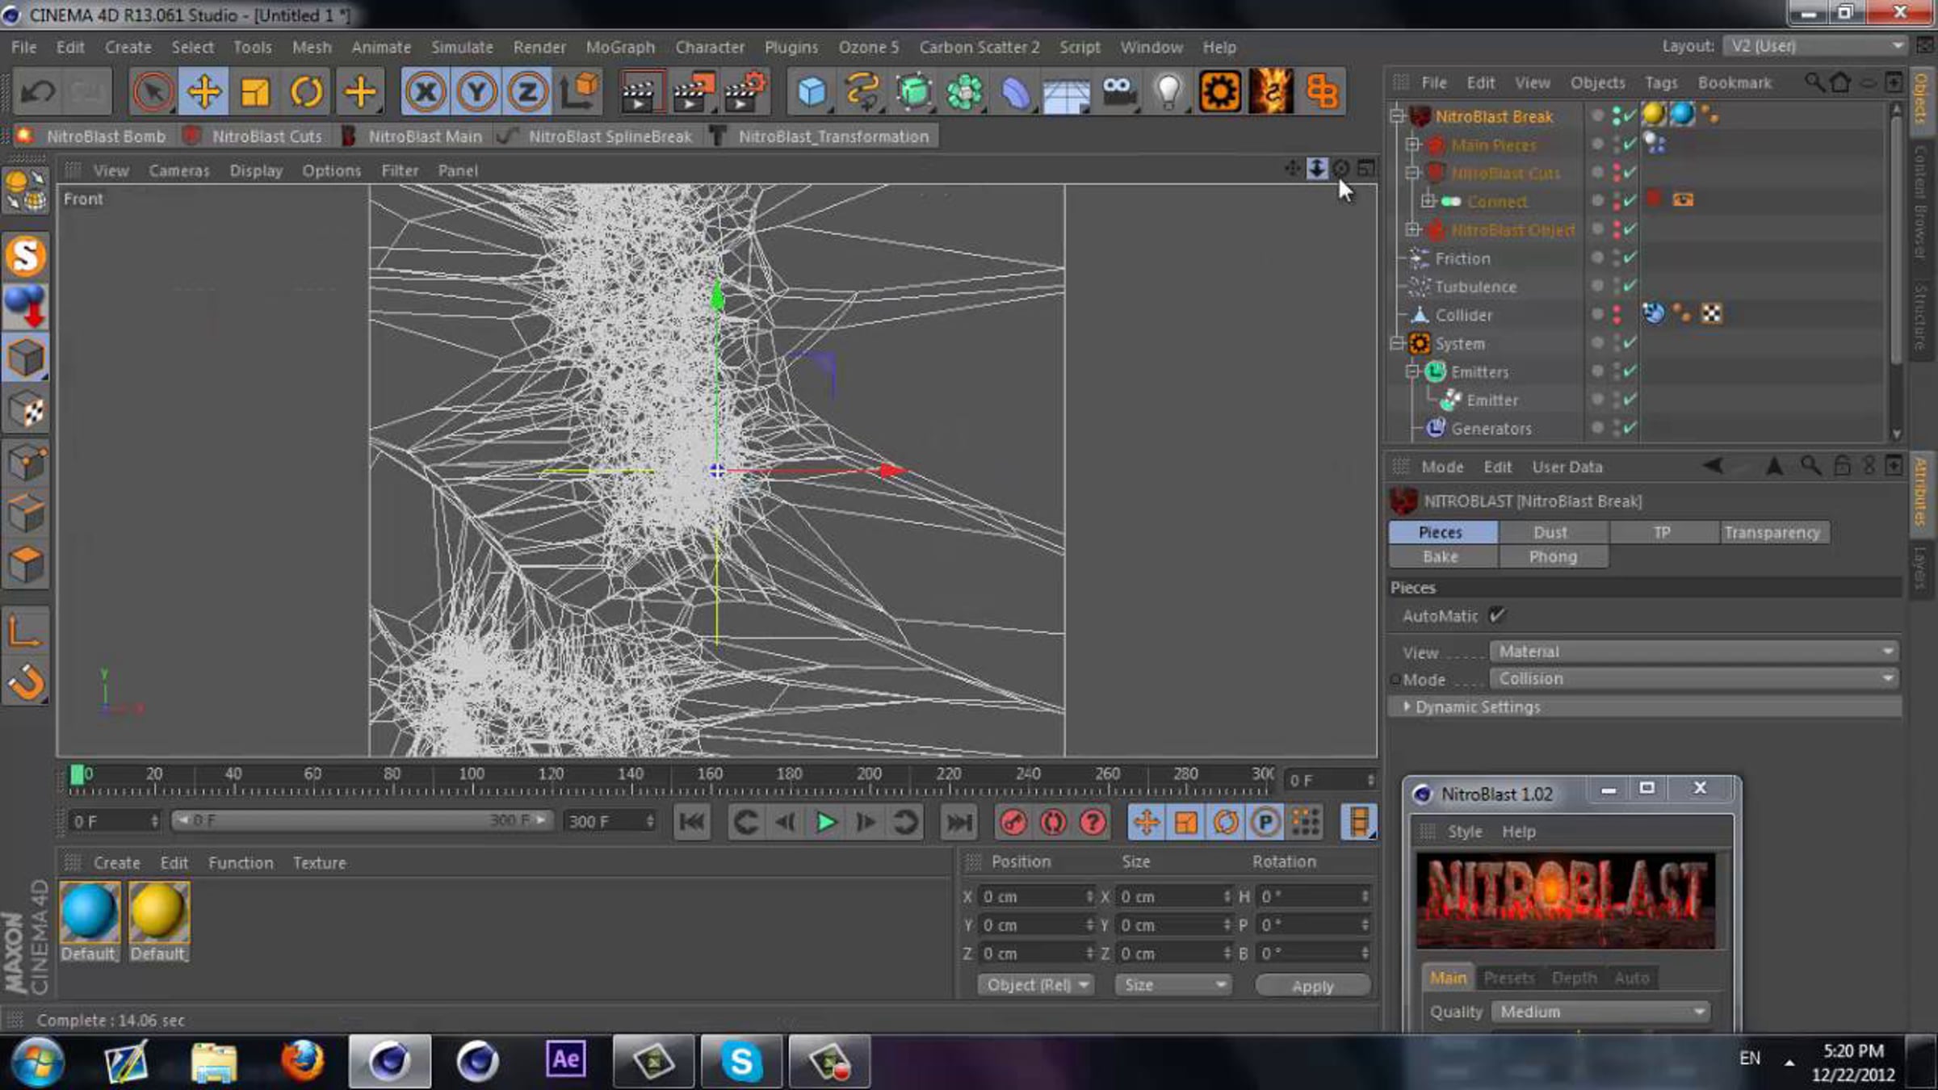The image size is (1938, 1090).
Task: Open the Object (Rel) coordinate dropdown
Action: 1035,985
